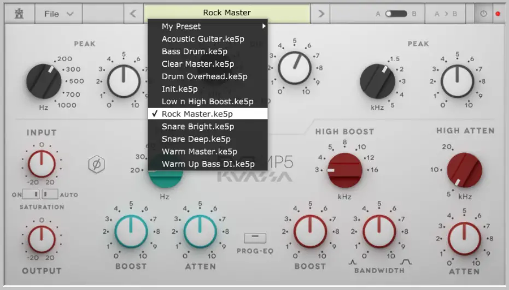
Task: Click the OUTPUT gain knob
Action: pyautogui.click(x=42, y=239)
